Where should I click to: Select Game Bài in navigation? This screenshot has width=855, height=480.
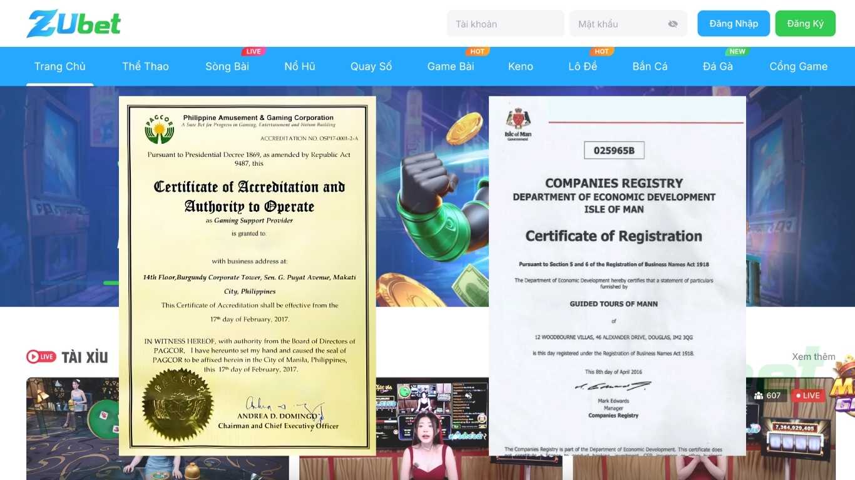click(x=451, y=66)
